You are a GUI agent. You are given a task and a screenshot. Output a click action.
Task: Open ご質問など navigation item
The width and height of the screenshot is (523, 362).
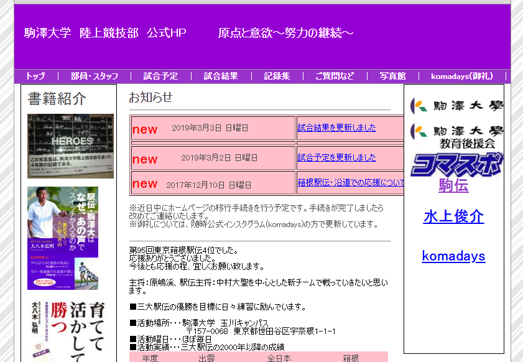tap(335, 76)
